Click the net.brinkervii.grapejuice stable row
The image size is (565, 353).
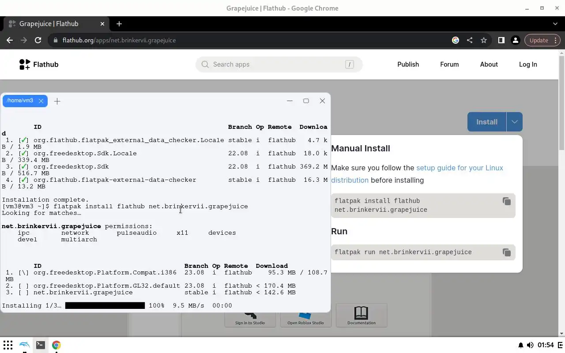[151, 292]
